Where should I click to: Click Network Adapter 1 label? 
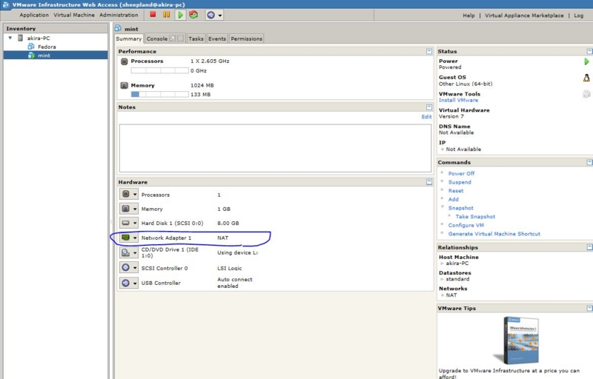pyautogui.click(x=166, y=238)
